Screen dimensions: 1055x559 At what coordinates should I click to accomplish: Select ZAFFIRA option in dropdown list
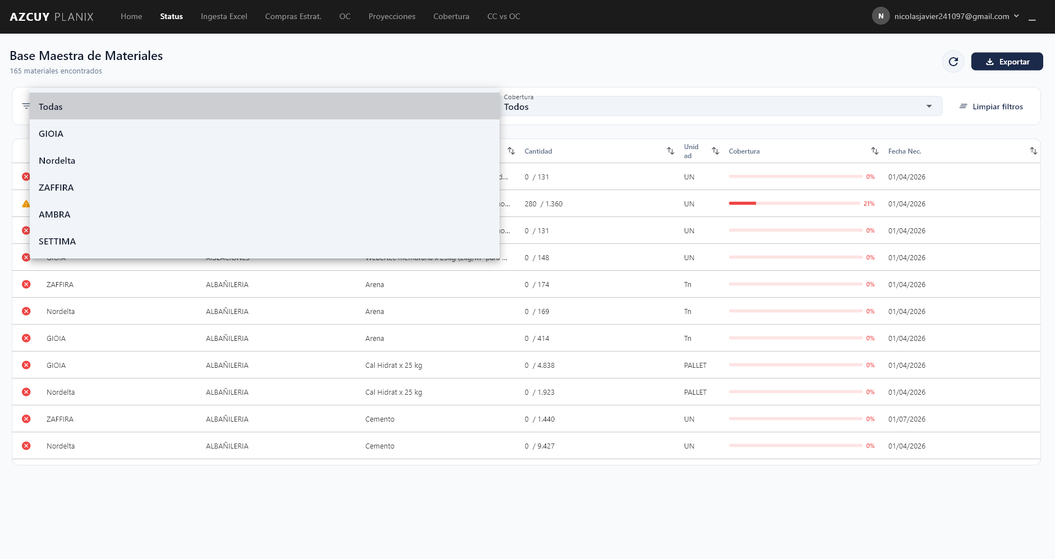tap(264, 187)
